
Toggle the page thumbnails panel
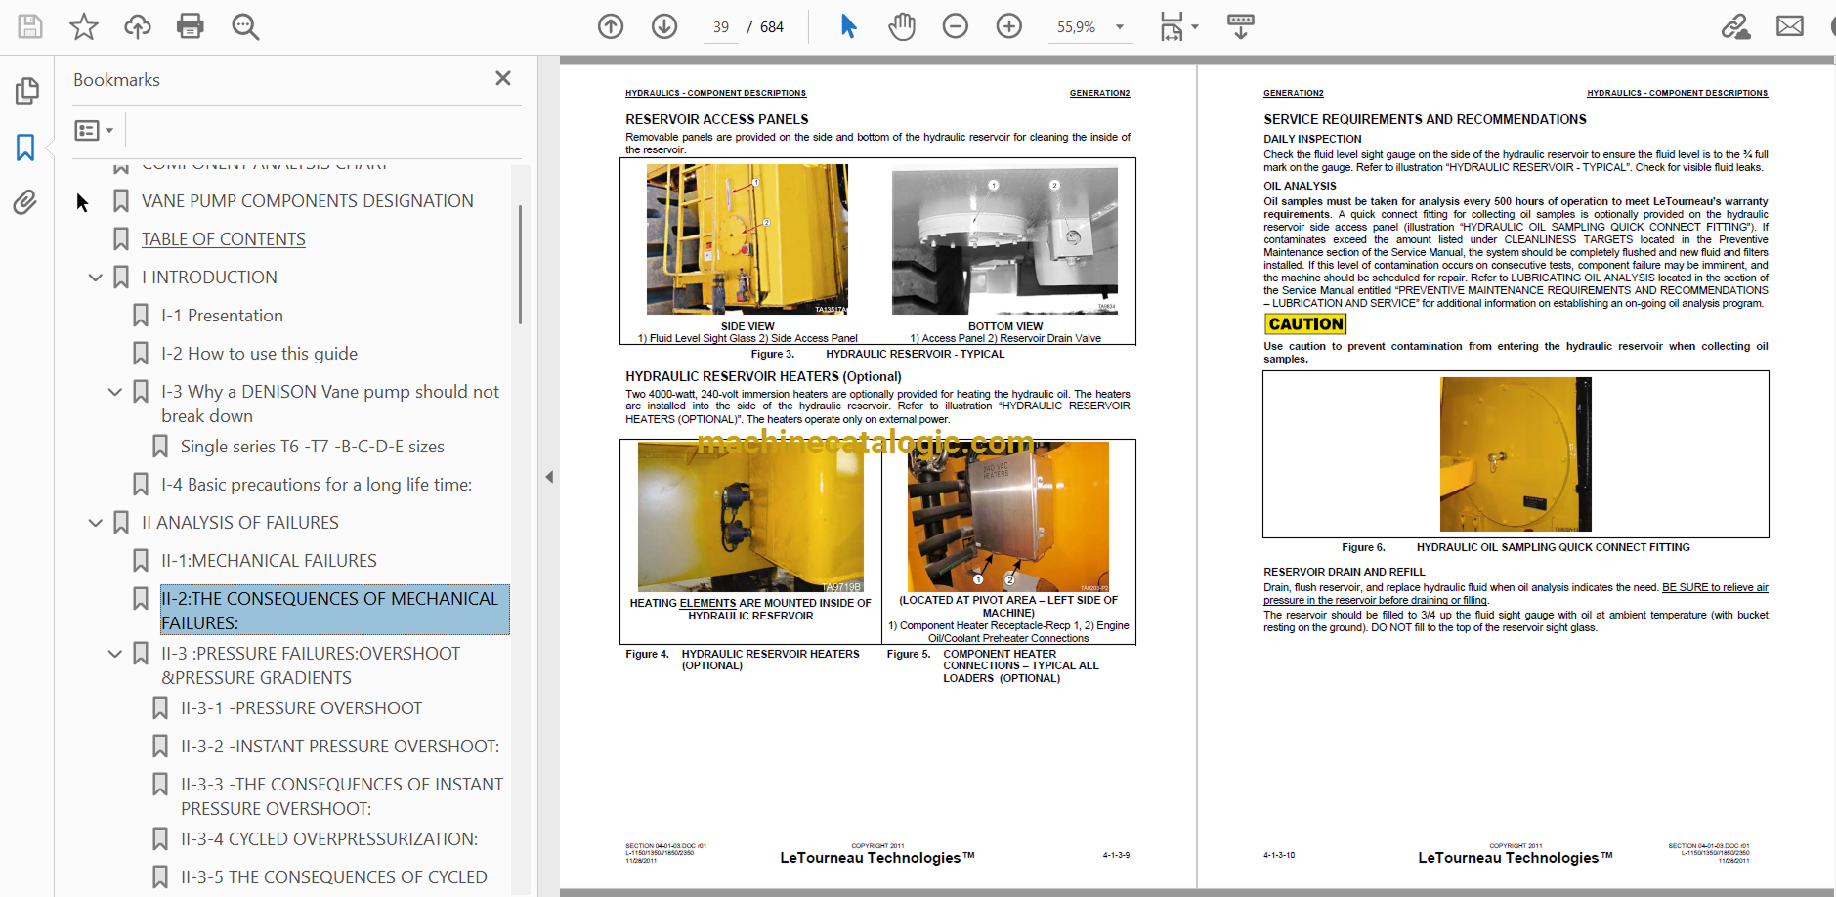pyautogui.click(x=26, y=91)
